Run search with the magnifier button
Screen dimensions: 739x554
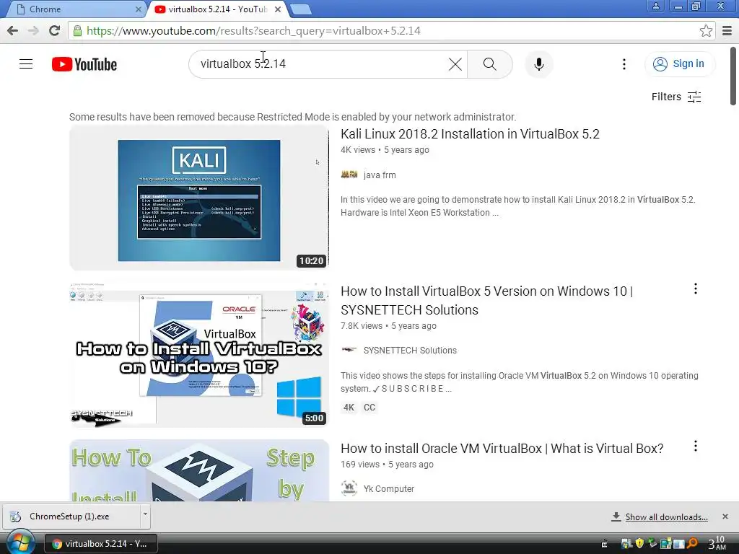click(490, 64)
